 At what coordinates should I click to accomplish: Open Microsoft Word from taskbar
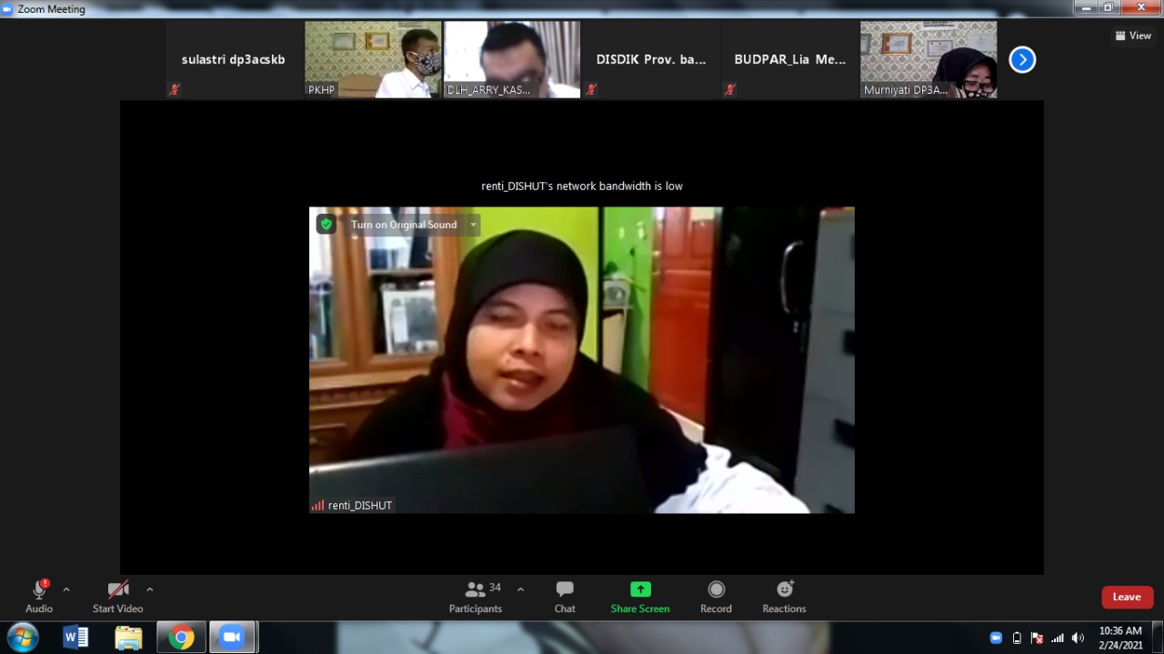point(75,638)
